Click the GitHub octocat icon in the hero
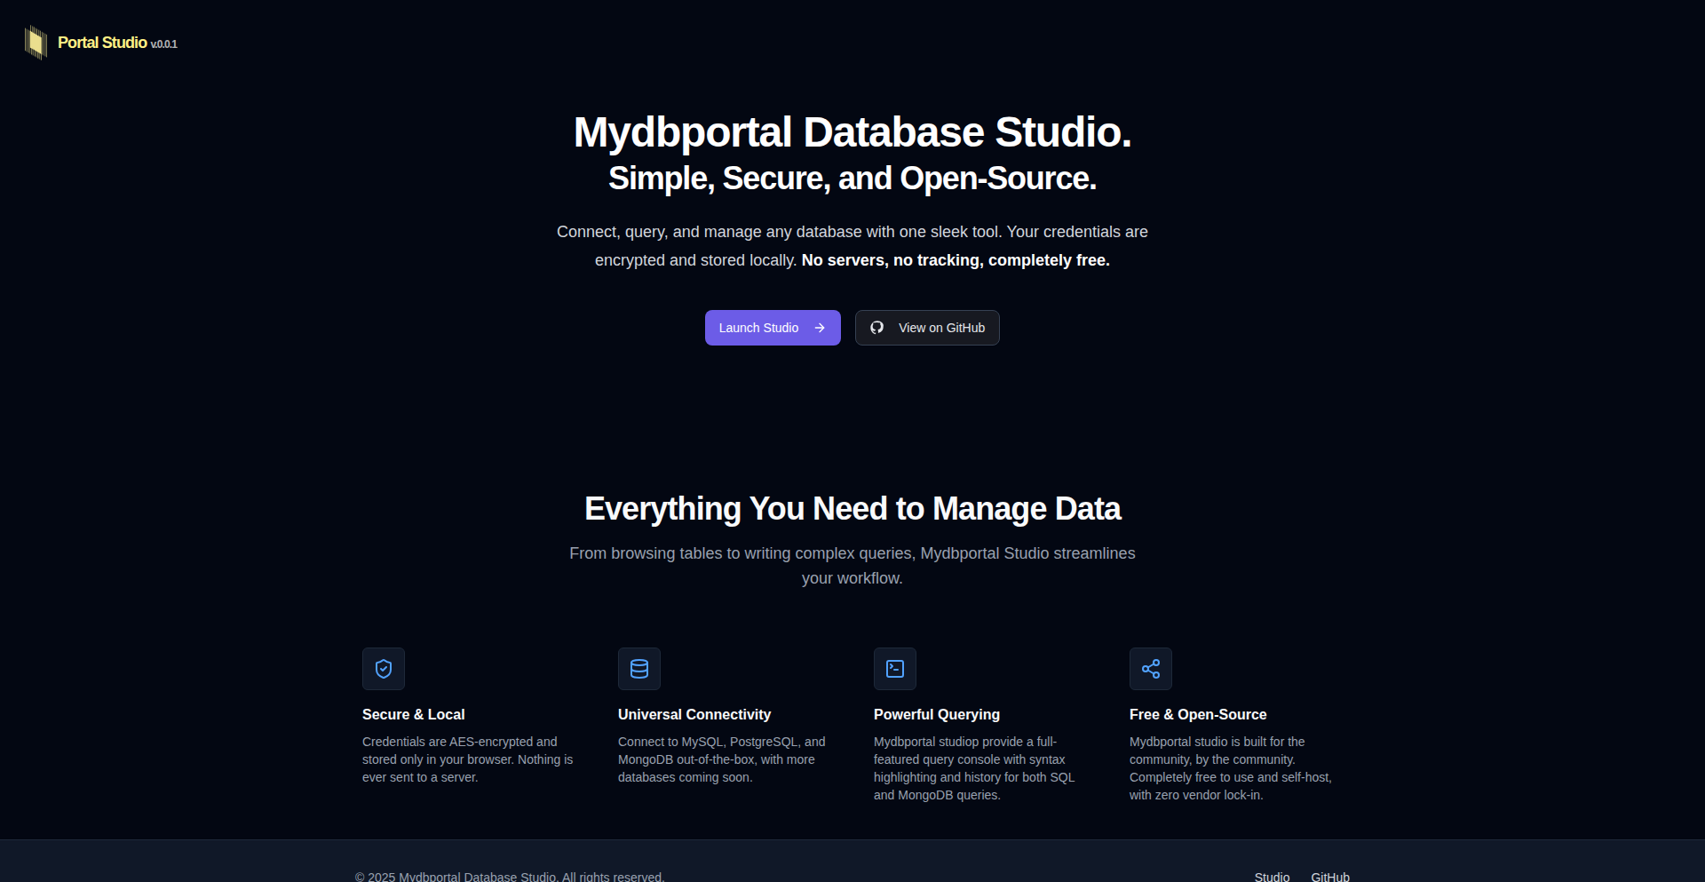 [877, 328]
